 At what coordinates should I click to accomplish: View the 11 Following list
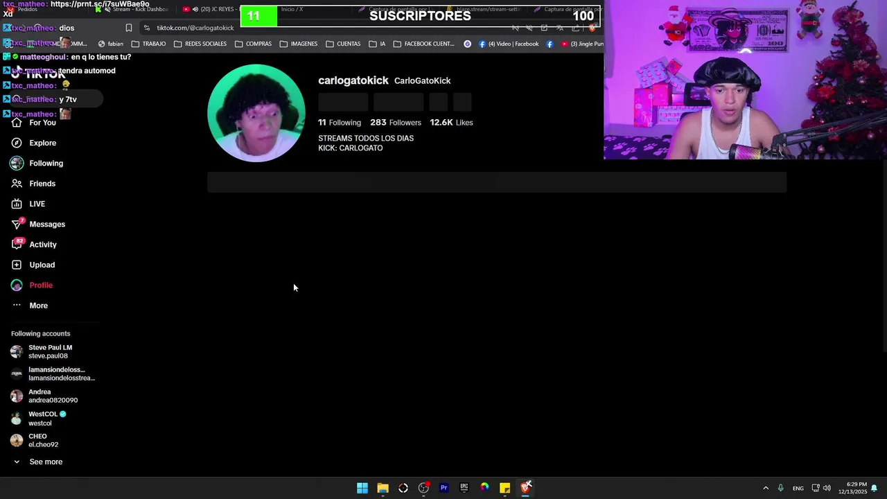coord(340,123)
